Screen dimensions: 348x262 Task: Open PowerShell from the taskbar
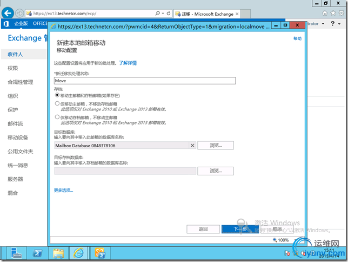[x=37, y=253]
